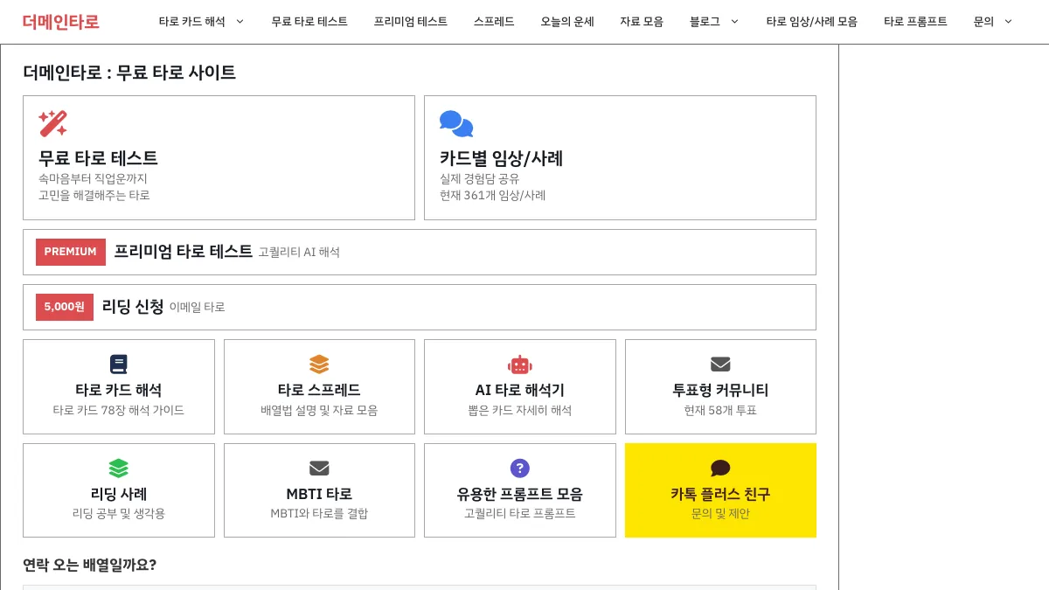Click the red 5,000원 badge

coord(65,307)
